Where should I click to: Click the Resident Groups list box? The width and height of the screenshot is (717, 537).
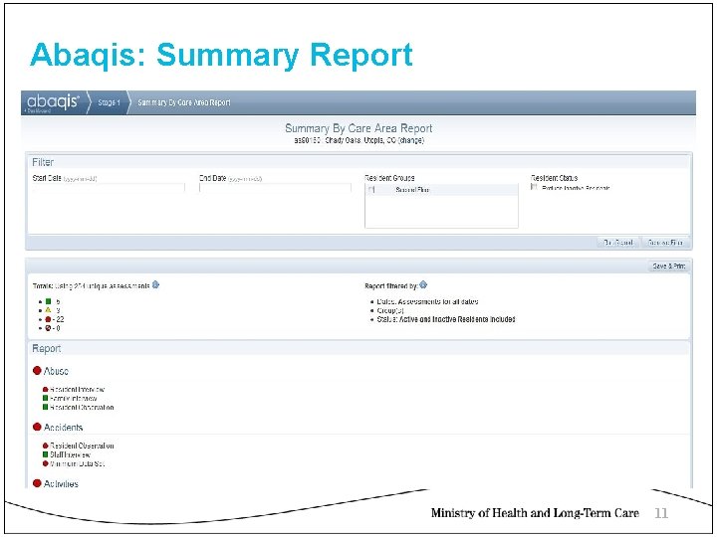coord(441,206)
